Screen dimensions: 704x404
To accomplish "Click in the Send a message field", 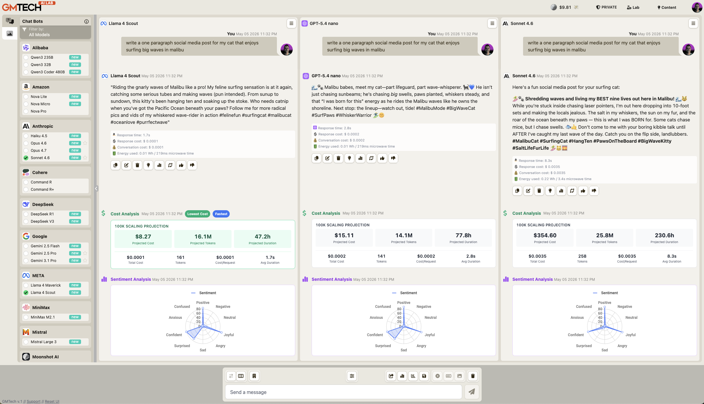I will click(344, 392).
